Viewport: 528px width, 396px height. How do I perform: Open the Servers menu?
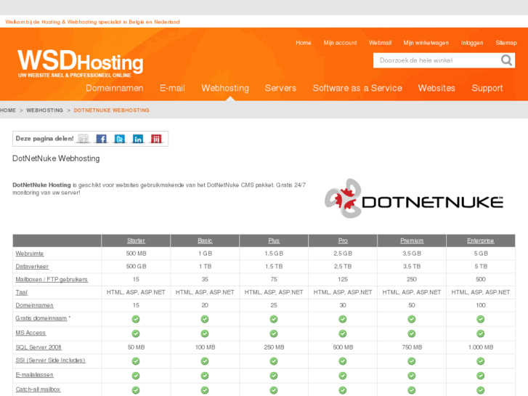pos(280,89)
